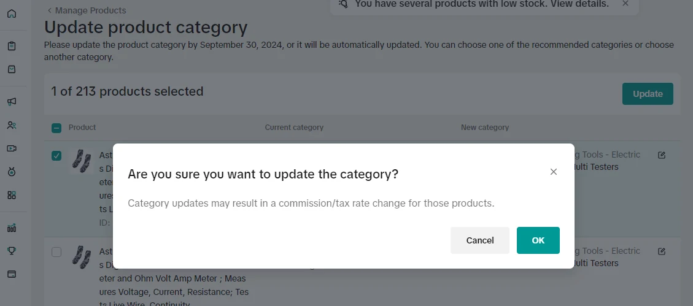Go back to Manage Products

(87, 10)
